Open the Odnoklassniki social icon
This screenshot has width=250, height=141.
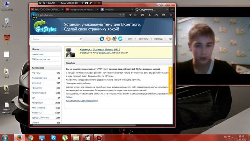(108, 39)
